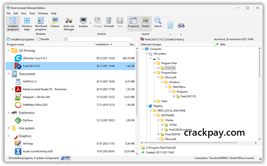Image resolution: width=267 pixels, height=166 pixels.
Task: Open the Help menu
Action: click(x=54, y=13)
